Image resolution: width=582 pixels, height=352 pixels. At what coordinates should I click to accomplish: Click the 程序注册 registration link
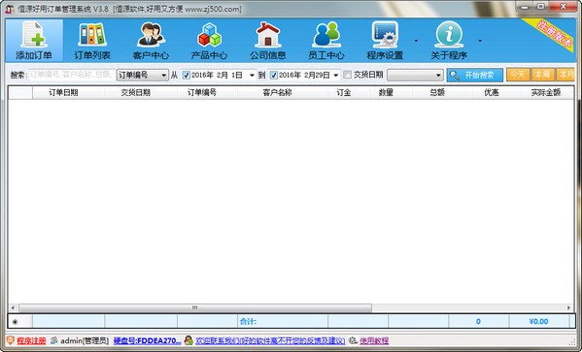coord(31,341)
